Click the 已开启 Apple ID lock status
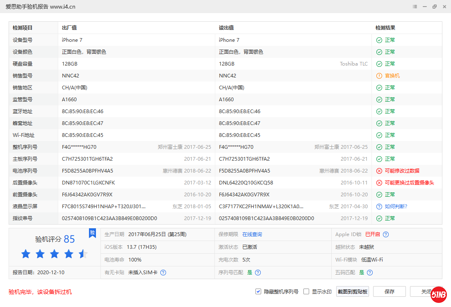The image size is (451, 307). (x=372, y=234)
